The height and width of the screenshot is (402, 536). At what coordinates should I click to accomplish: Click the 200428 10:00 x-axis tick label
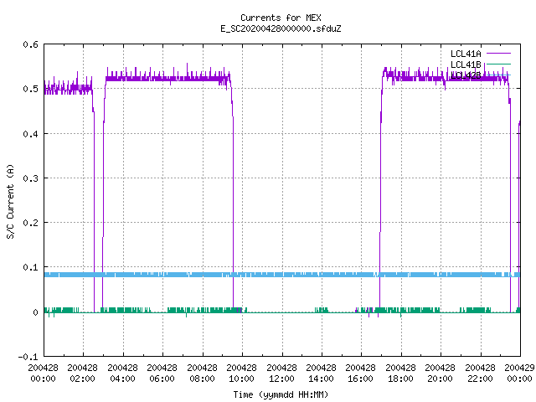point(242,374)
